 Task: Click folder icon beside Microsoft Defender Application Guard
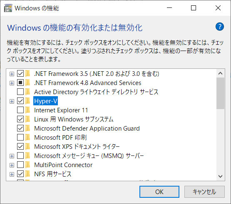click(27, 128)
